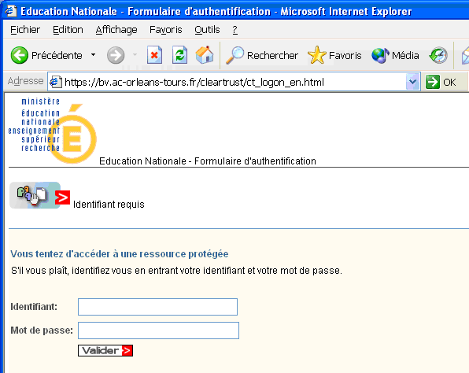Focus the Identifiant input field
The width and height of the screenshot is (469, 373).
point(157,307)
